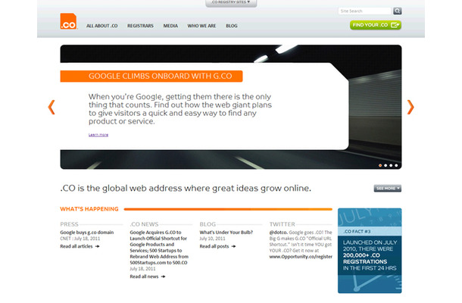Advance carousel with right orange arrow
This screenshot has height=303, width=462.
click(x=410, y=107)
